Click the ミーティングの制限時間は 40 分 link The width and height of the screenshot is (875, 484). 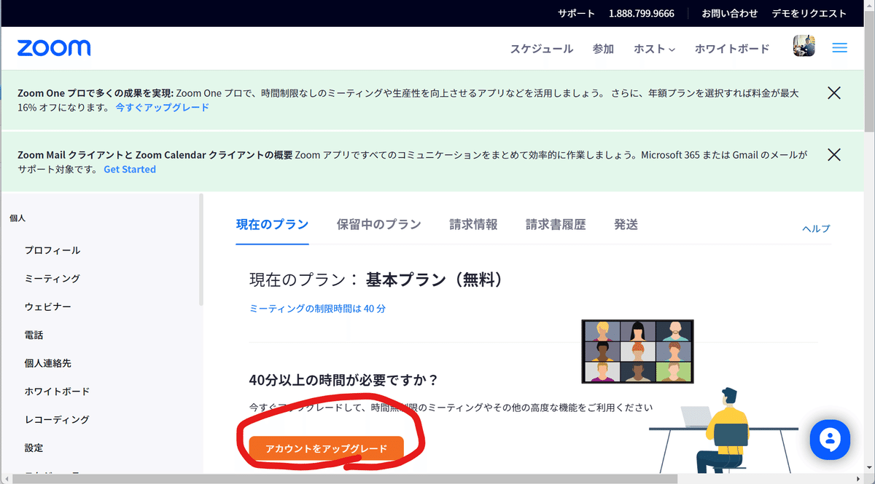[317, 309]
